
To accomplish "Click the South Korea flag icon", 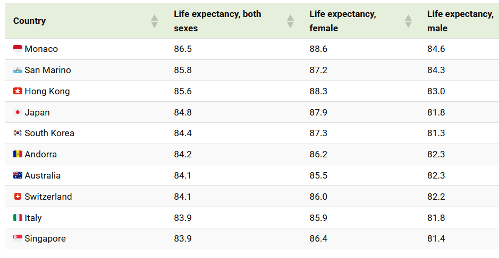I will (18, 134).
